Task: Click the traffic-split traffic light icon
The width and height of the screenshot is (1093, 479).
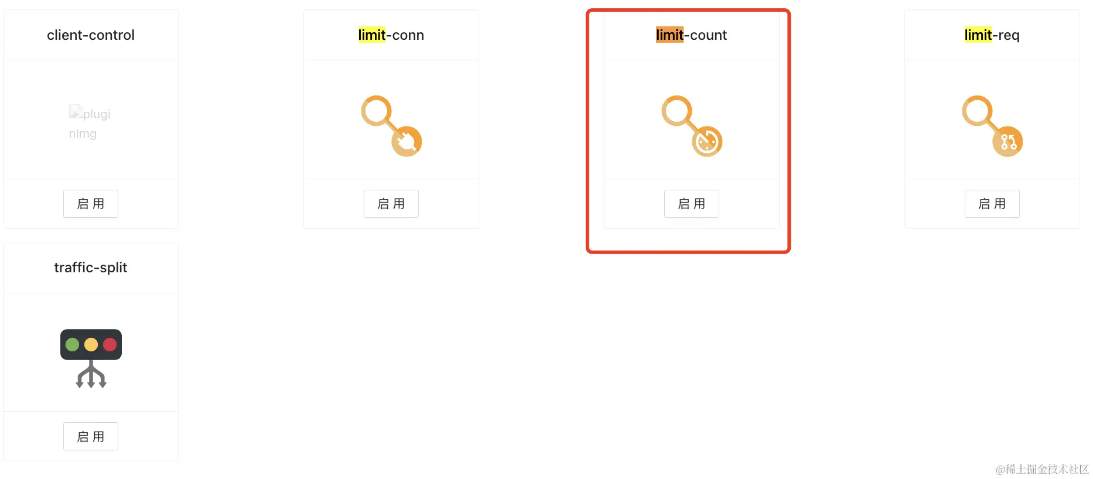Action: click(91, 358)
